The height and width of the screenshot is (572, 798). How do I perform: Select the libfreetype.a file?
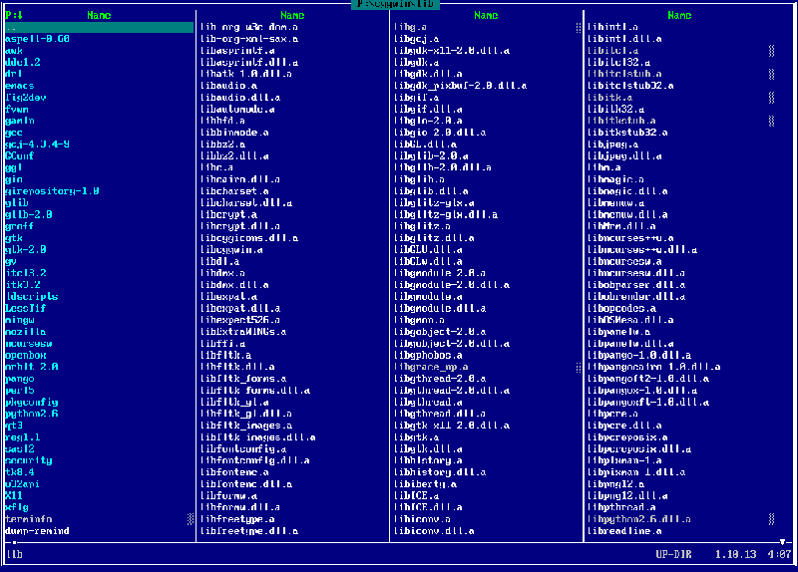[x=237, y=519]
